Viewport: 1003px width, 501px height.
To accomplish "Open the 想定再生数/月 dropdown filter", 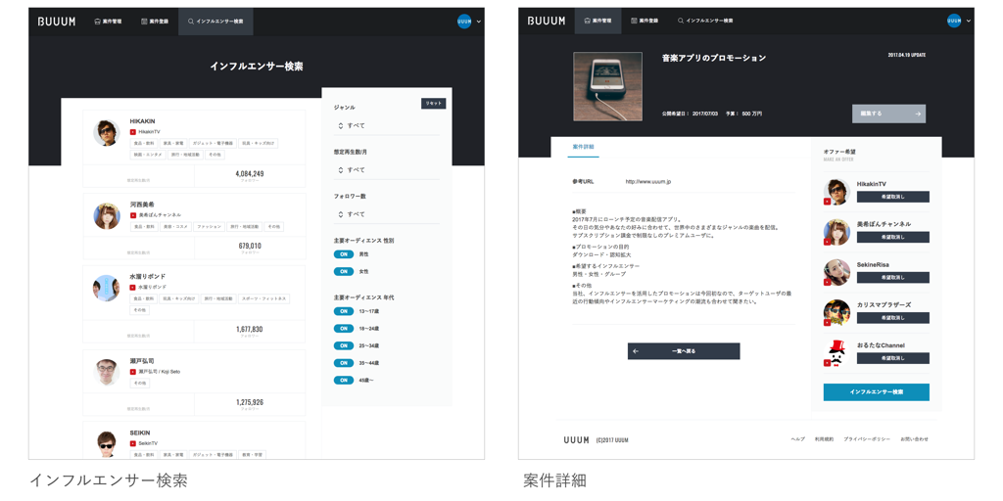I will (386, 170).
